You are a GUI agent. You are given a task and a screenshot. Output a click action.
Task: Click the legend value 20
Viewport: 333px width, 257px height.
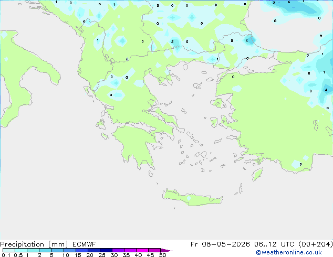90,255
